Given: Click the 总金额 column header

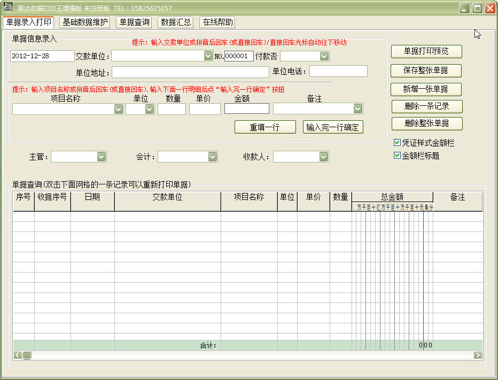Looking at the screenshot, I should (x=392, y=197).
